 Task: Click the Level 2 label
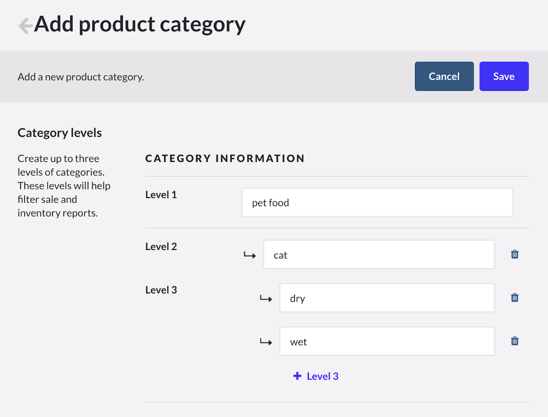point(161,246)
